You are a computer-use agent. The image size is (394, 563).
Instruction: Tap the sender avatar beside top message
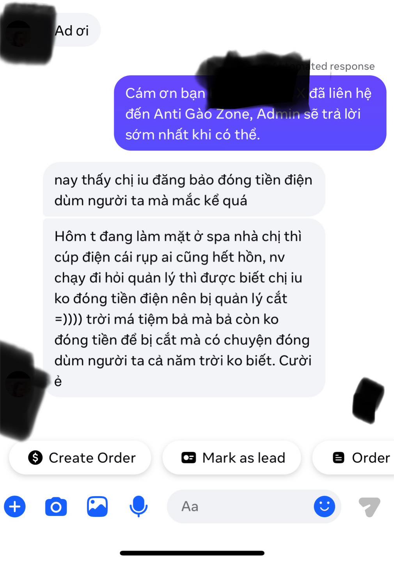[x=19, y=34]
